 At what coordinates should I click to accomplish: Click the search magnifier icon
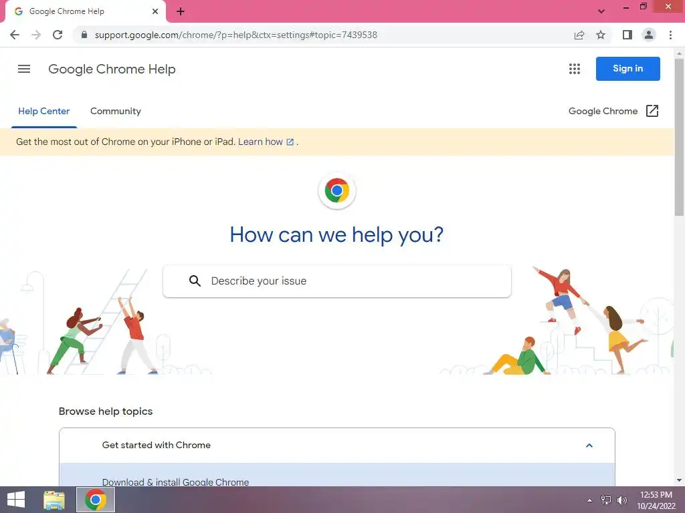click(195, 281)
